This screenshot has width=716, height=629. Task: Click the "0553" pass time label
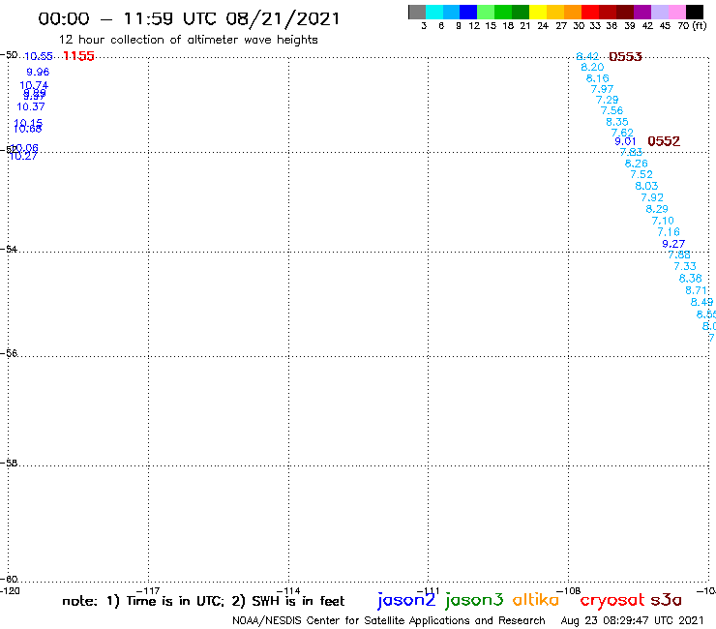click(x=626, y=57)
